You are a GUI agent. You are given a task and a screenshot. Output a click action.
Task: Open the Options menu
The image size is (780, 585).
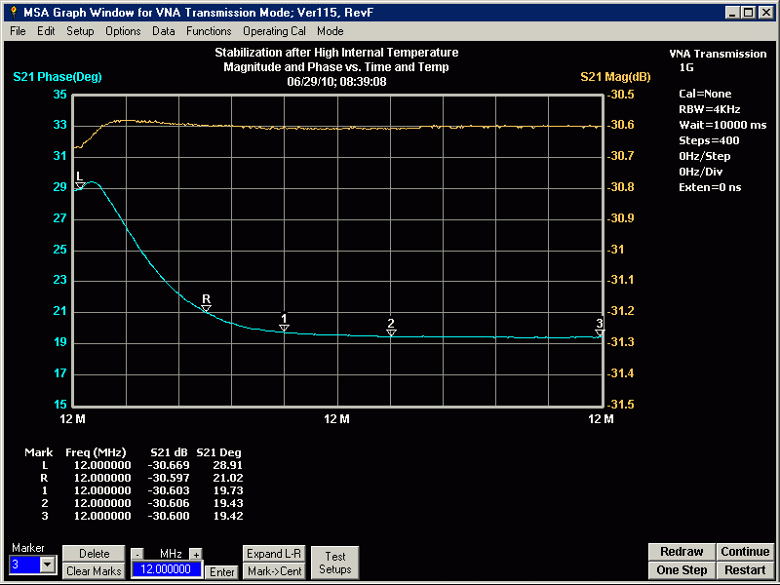[123, 31]
